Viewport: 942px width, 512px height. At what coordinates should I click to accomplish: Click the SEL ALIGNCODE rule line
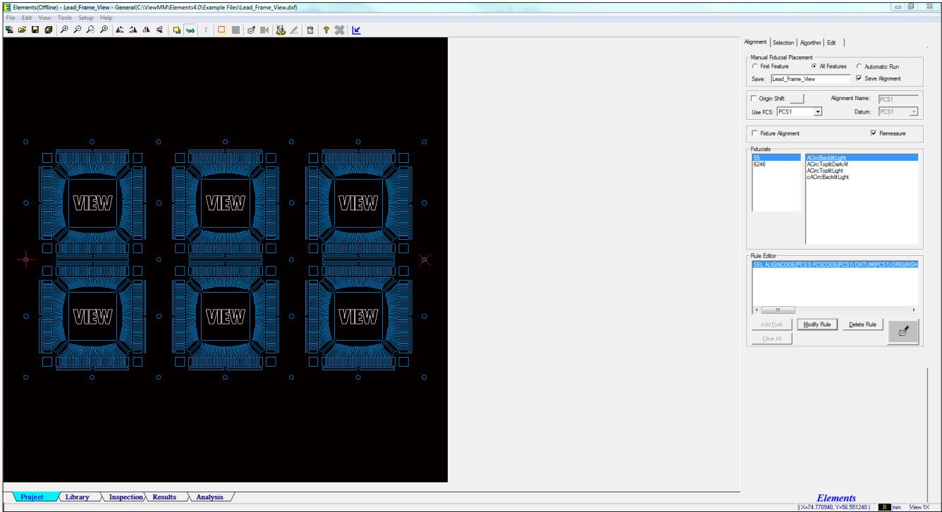tap(835, 264)
